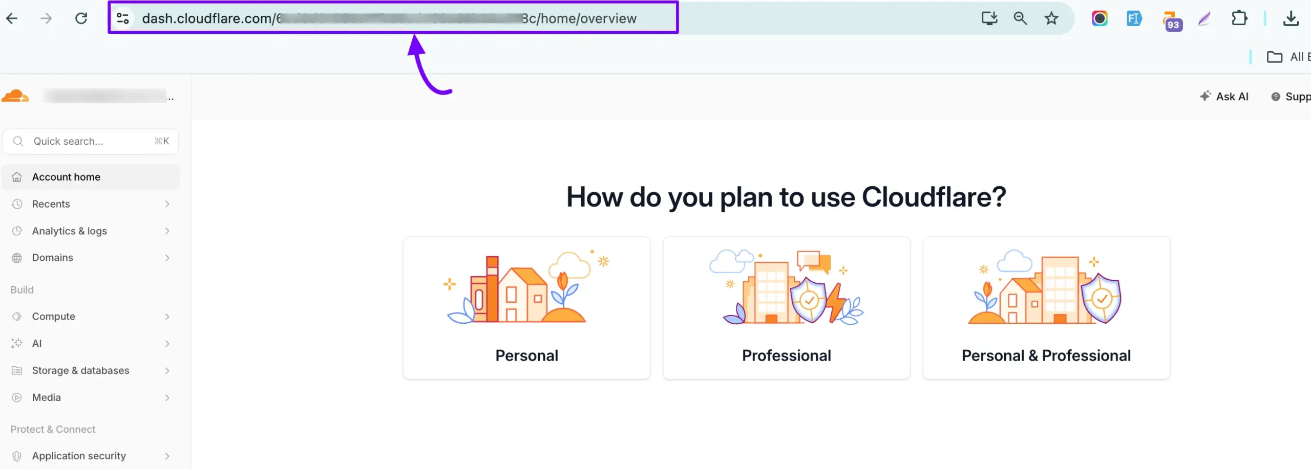
Task: Open the browser extensions puzzle icon
Action: [1239, 18]
